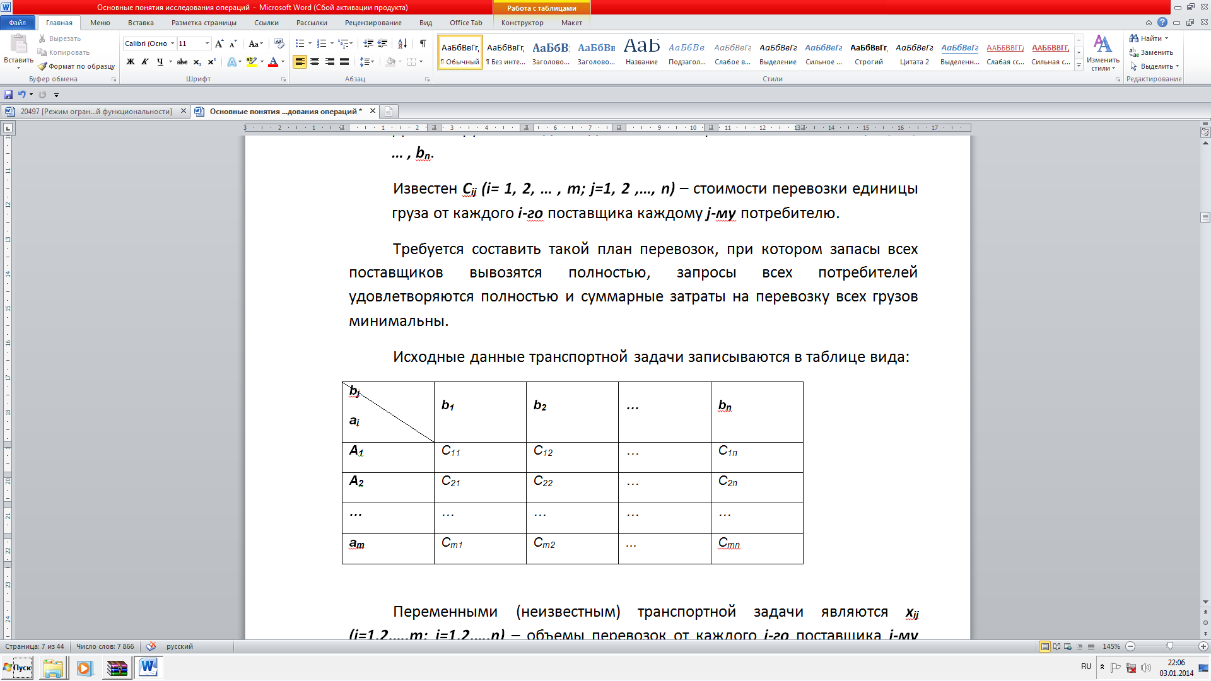Justify the paragraph text

(344, 62)
